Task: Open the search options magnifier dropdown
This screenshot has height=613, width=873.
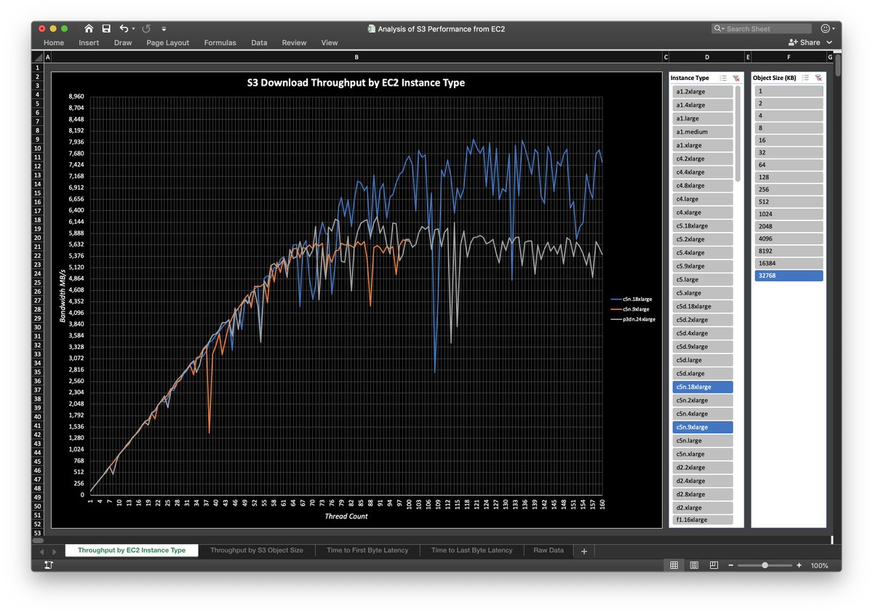Action: tap(718, 28)
